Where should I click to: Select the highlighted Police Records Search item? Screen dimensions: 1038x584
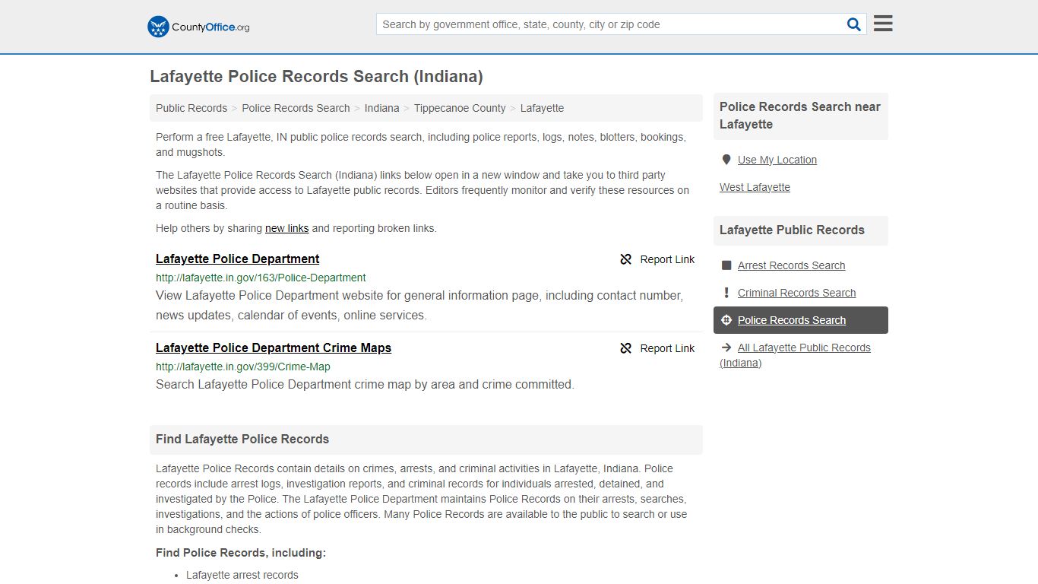(x=801, y=320)
